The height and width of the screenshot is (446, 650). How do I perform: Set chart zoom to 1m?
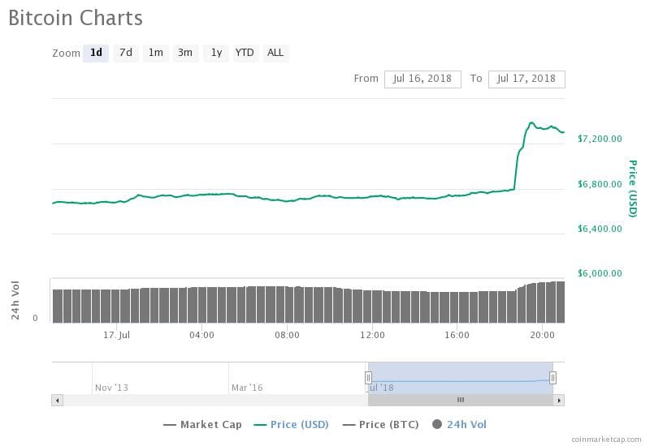point(155,53)
